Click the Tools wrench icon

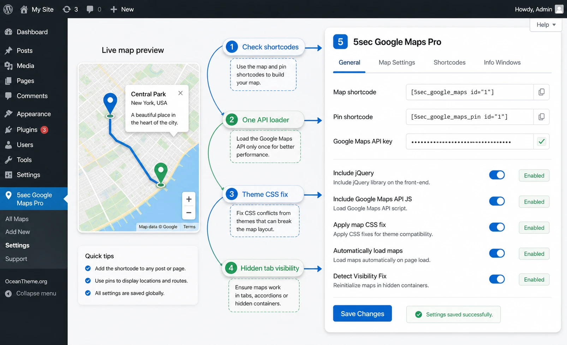click(x=8, y=160)
